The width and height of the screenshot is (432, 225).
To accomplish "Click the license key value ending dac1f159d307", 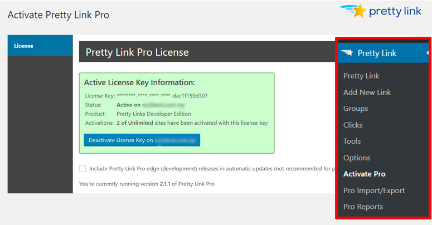I will 162,96.
